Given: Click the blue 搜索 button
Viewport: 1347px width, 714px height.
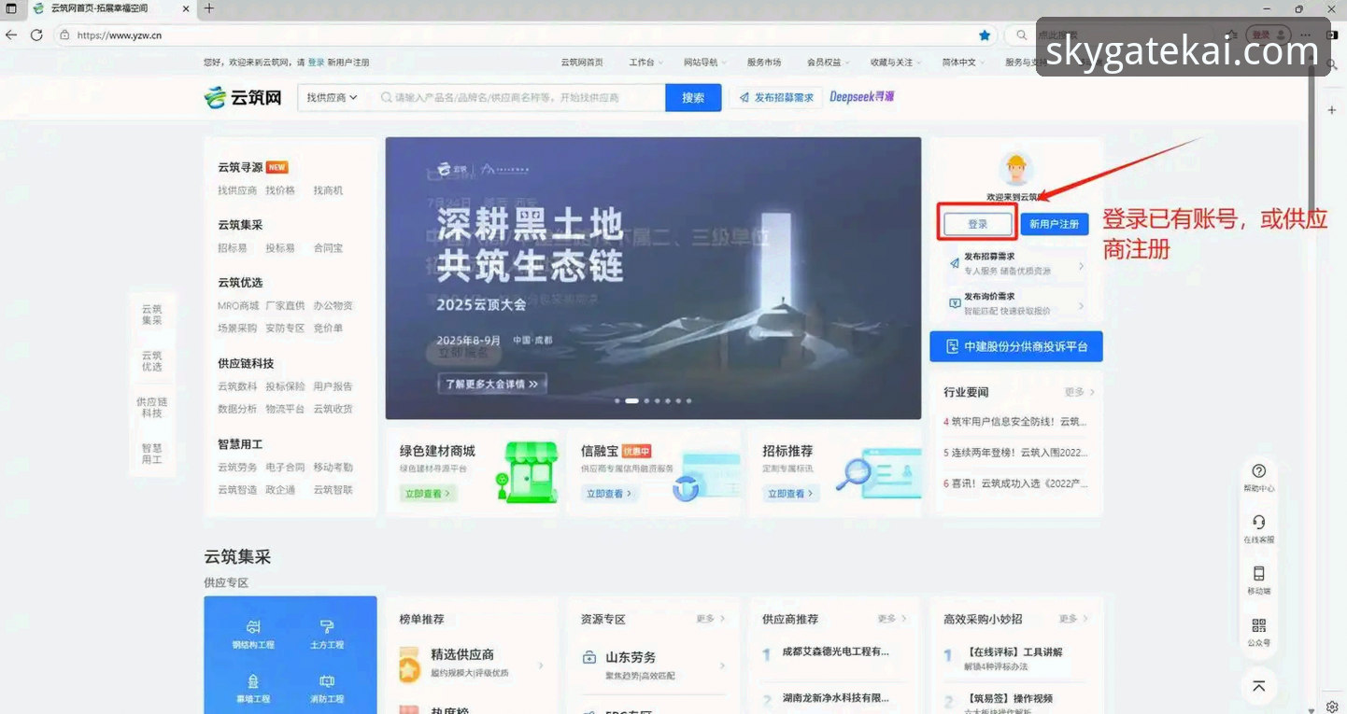Looking at the screenshot, I should (x=693, y=97).
